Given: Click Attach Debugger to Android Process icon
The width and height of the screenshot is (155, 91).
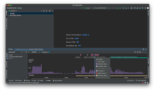Looking at the screenshot, I should point(126,8).
